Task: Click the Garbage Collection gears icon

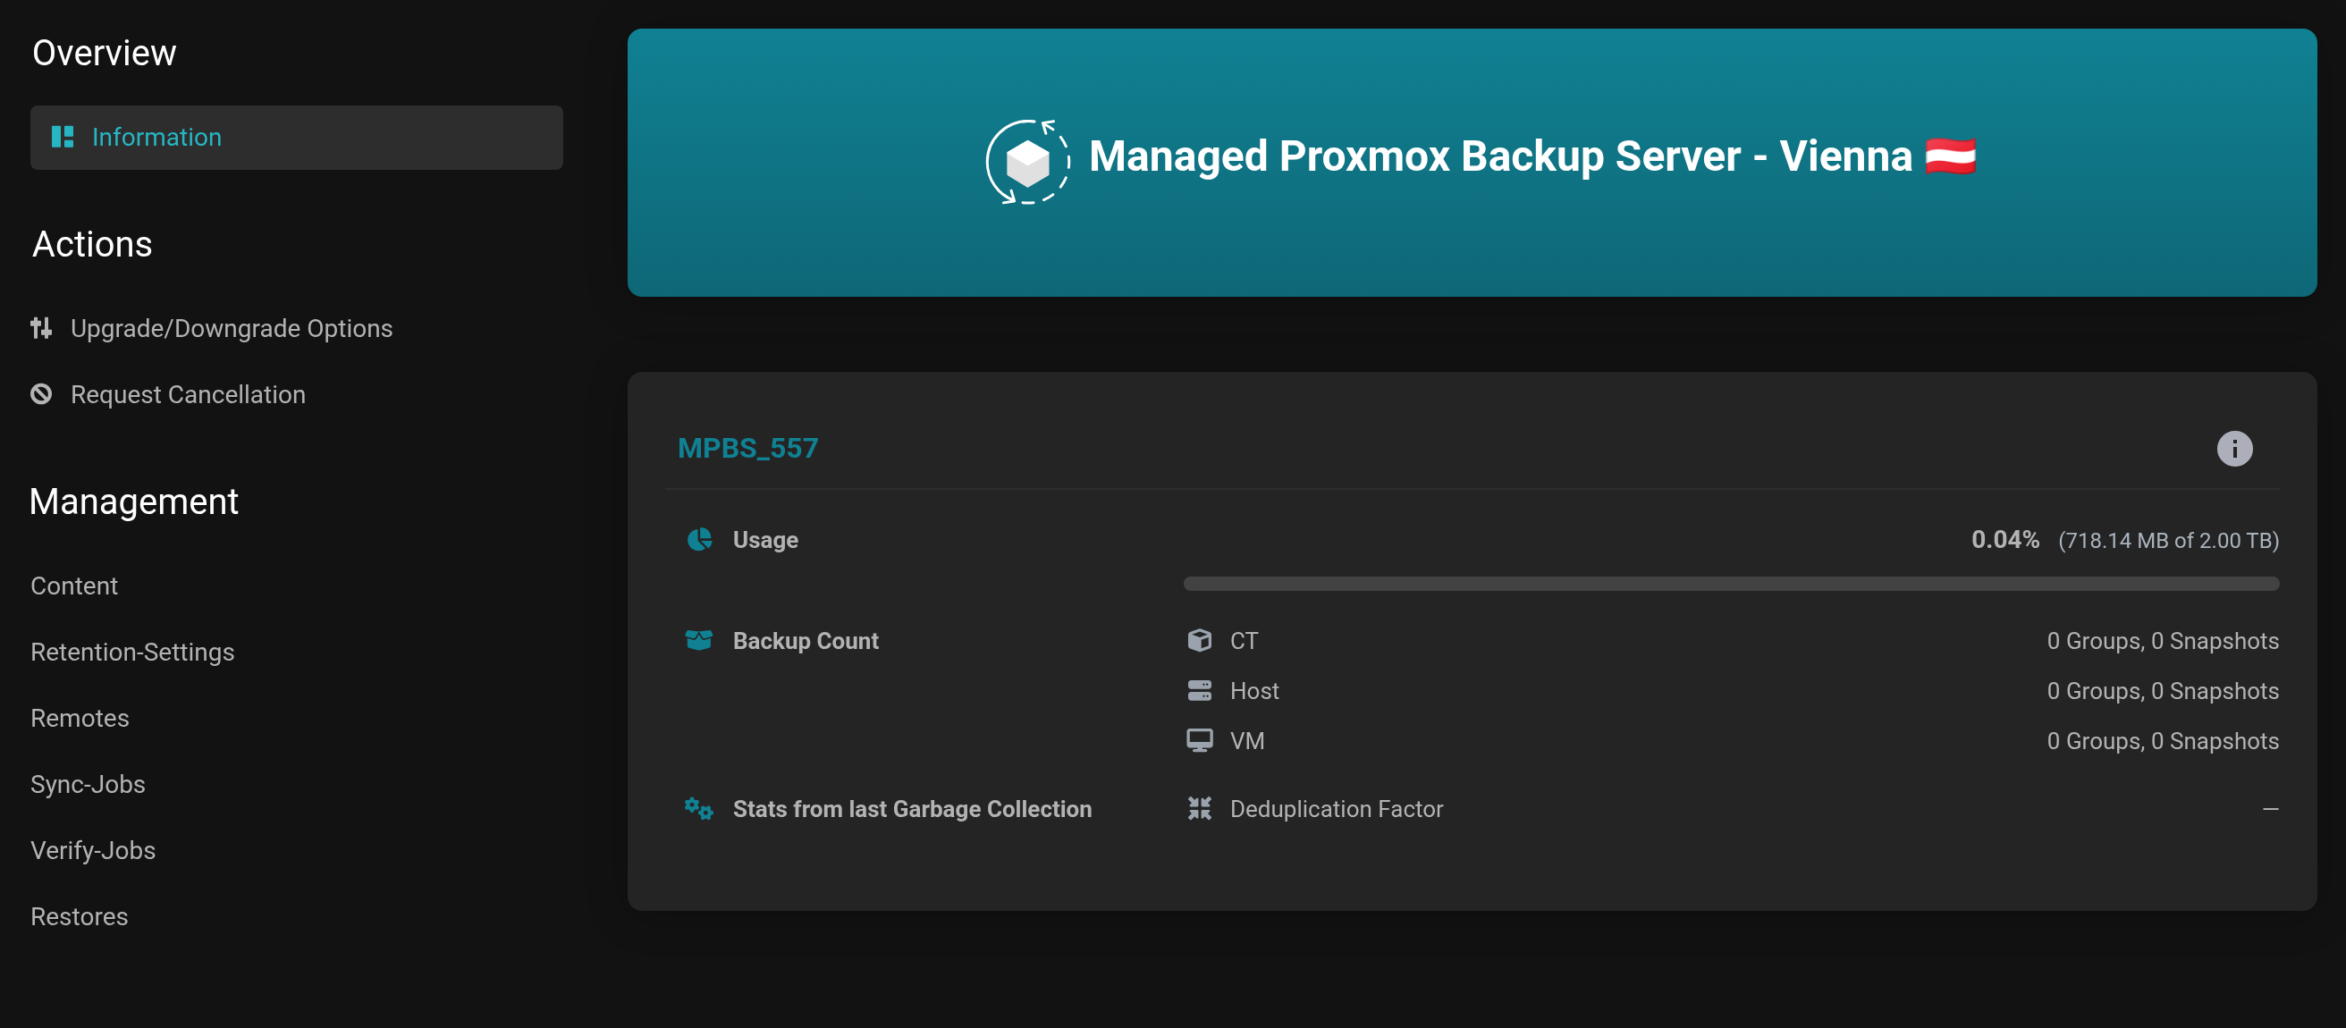Action: (x=698, y=809)
